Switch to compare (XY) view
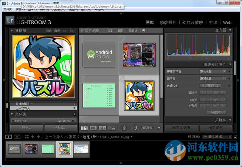The width and height of the screenshot is (242, 167). (x=102, y=128)
